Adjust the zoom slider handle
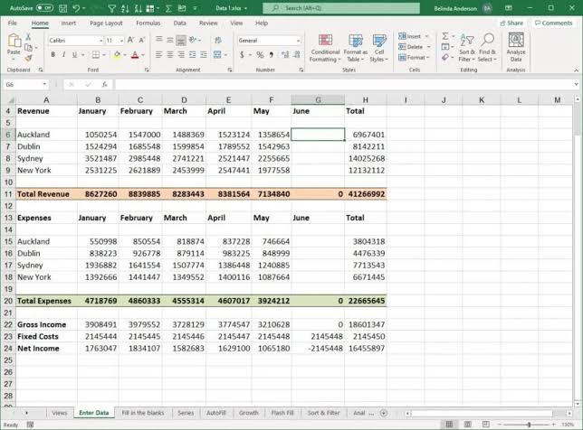 point(529,424)
